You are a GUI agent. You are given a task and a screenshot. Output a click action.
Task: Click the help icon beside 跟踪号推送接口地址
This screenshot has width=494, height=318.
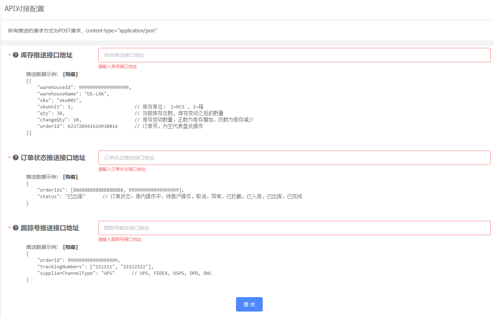[x=15, y=228]
